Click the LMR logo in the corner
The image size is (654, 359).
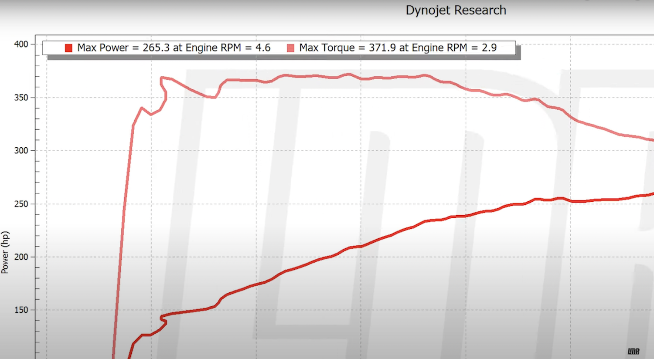tap(634, 351)
